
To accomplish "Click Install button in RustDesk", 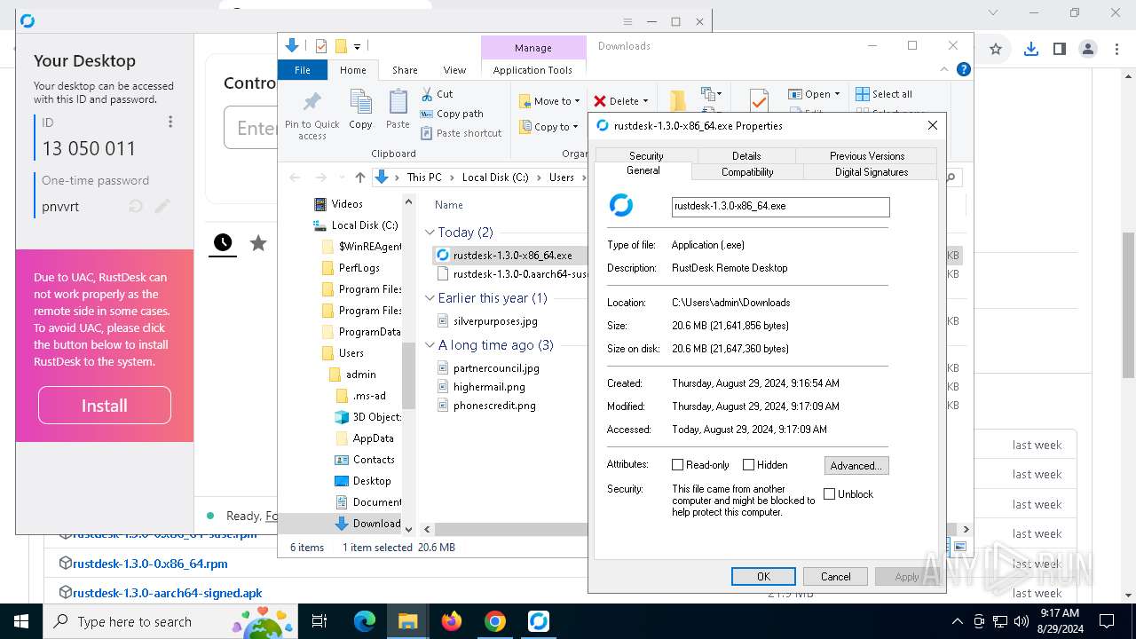I will coord(105,406).
